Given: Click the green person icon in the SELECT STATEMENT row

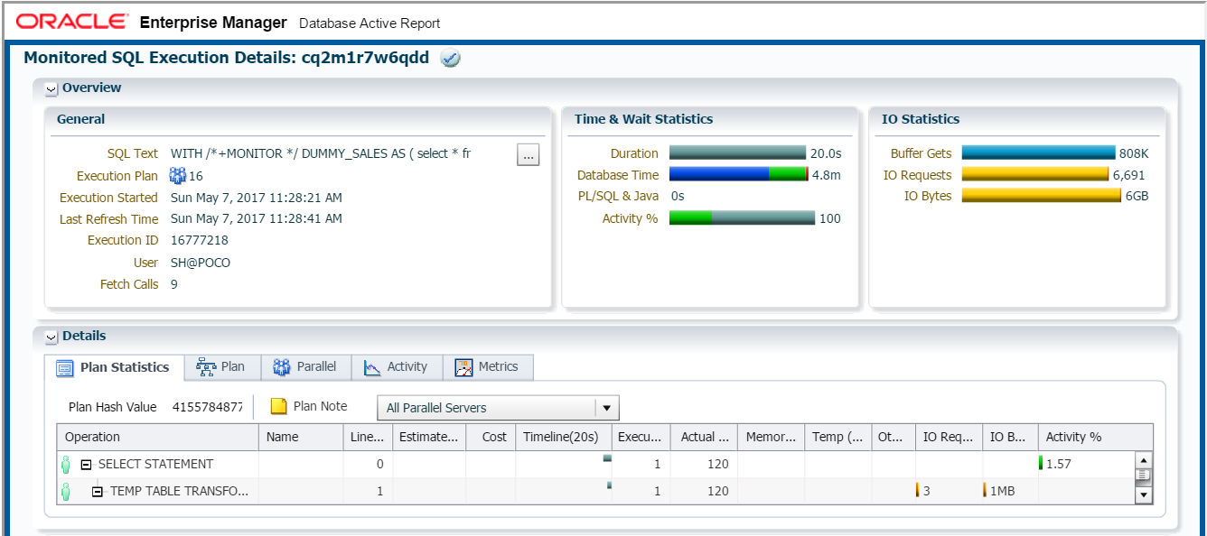Looking at the screenshot, I should (x=66, y=465).
